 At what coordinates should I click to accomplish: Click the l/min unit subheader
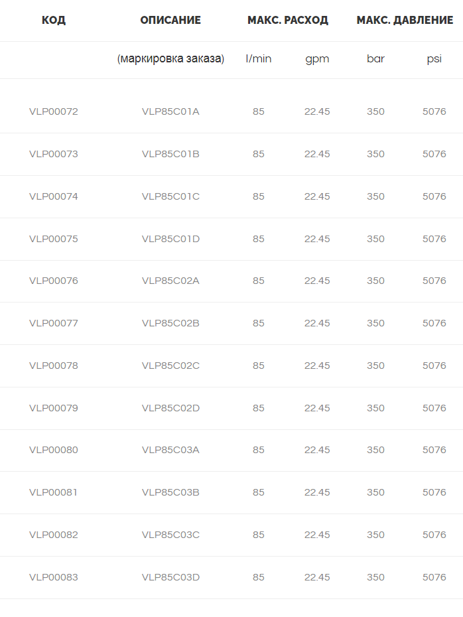tap(259, 59)
